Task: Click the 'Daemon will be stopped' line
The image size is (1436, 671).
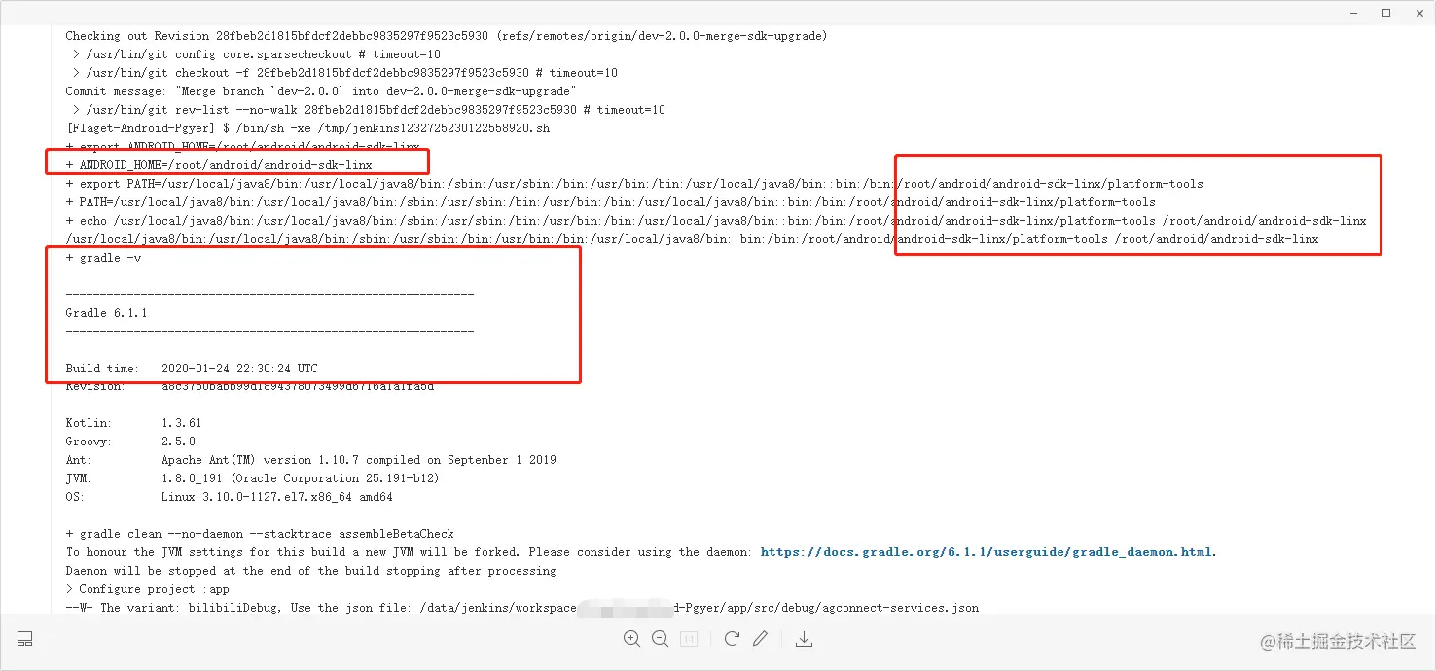Action: [x=310, y=571]
